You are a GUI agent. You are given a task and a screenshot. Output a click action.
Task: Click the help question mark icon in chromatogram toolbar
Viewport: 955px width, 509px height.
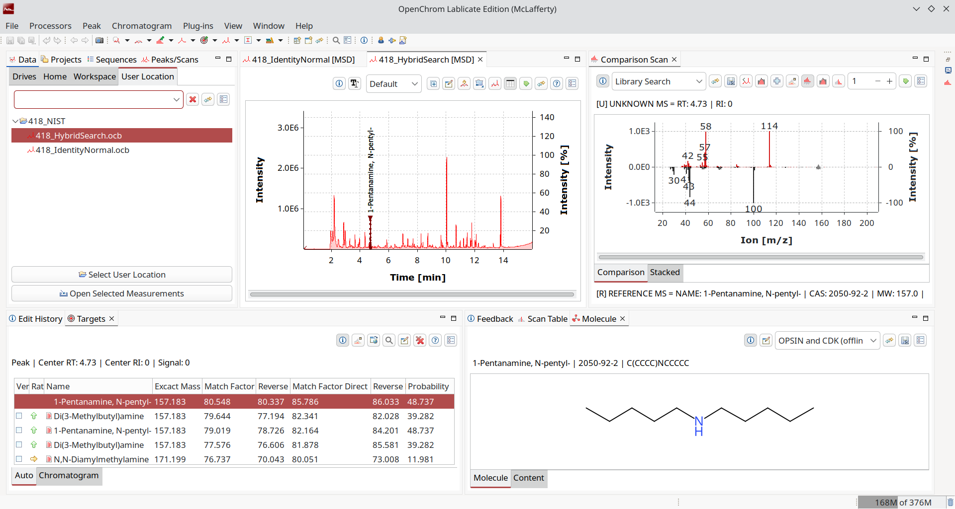tap(557, 83)
